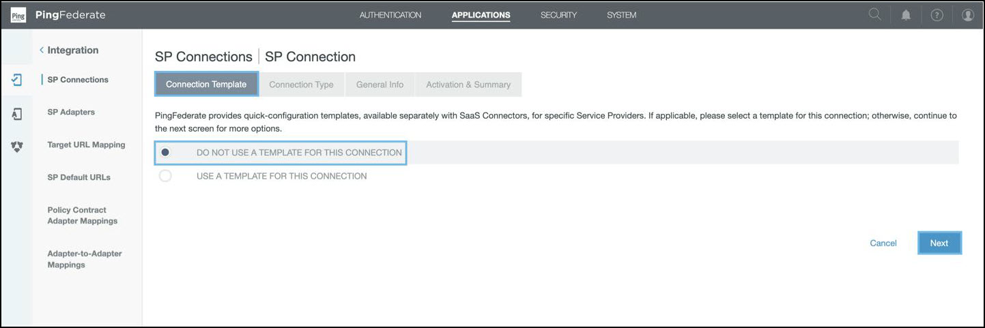This screenshot has height=328, width=985.
Task: Select the third left rail icon
Action: (x=17, y=147)
